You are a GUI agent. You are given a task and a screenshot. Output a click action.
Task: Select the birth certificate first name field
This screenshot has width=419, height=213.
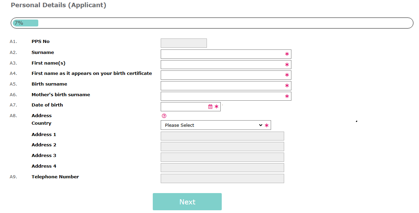(222, 75)
